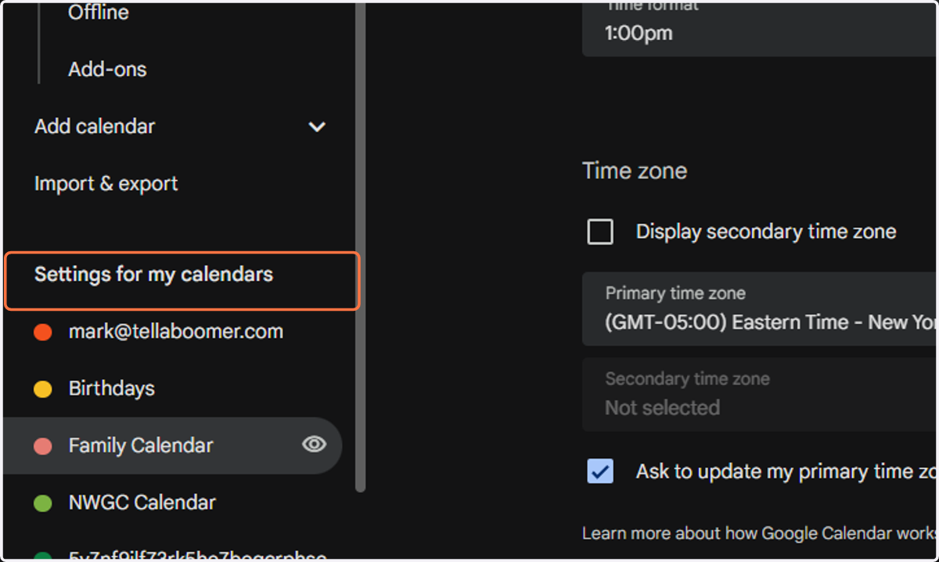The width and height of the screenshot is (939, 562).
Task: Click the sidebar vertical scrollbar
Action: tap(361, 247)
